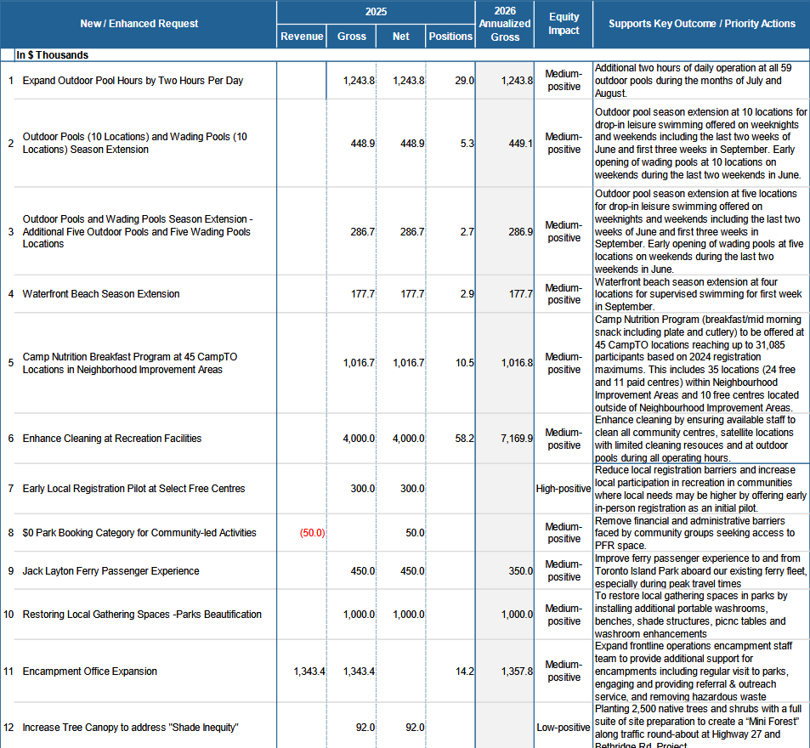Click the Gross column header under 2025

[x=351, y=37]
